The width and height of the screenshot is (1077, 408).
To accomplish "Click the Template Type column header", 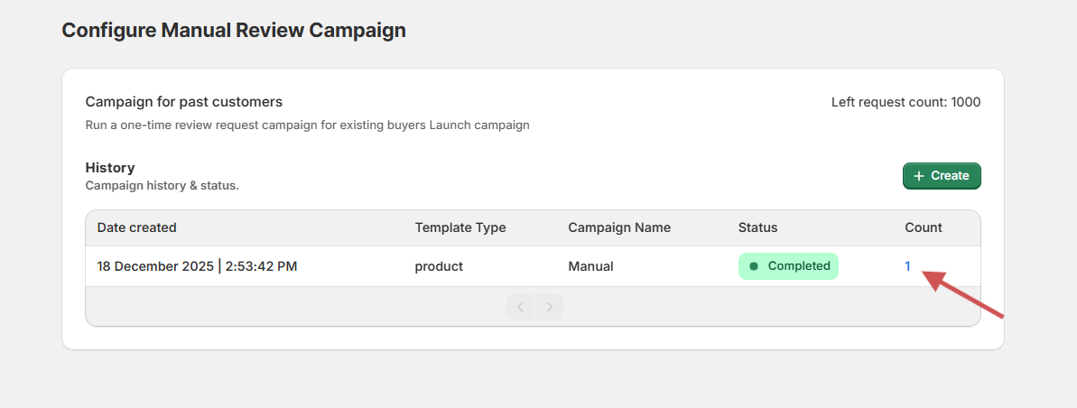I will (x=460, y=227).
